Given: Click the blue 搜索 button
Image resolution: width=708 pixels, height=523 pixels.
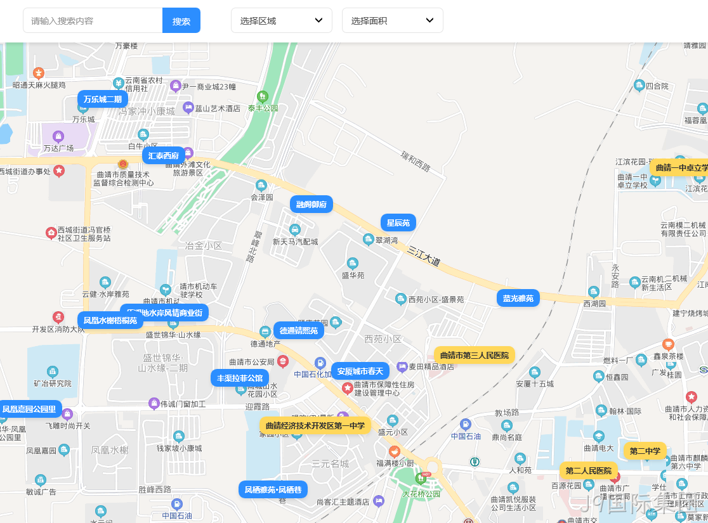Looking at the screenshot, I should (x=181, y=21).
